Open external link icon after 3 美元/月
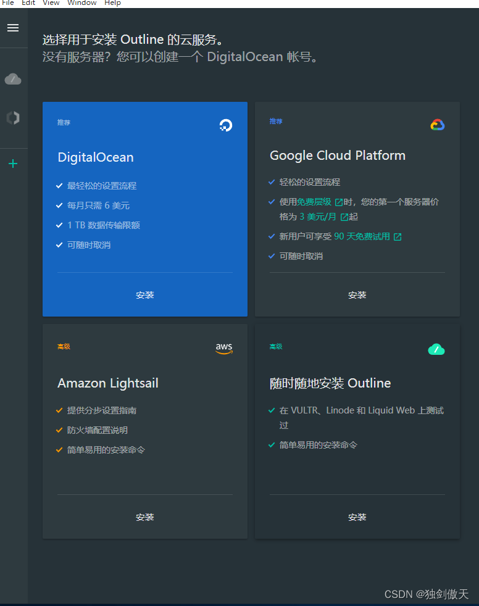479x606 pixels. point(344,217)
